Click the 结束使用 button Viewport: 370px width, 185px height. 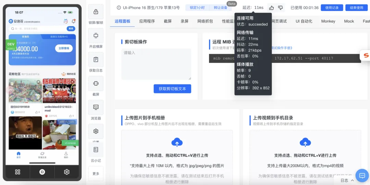point(357,8)
